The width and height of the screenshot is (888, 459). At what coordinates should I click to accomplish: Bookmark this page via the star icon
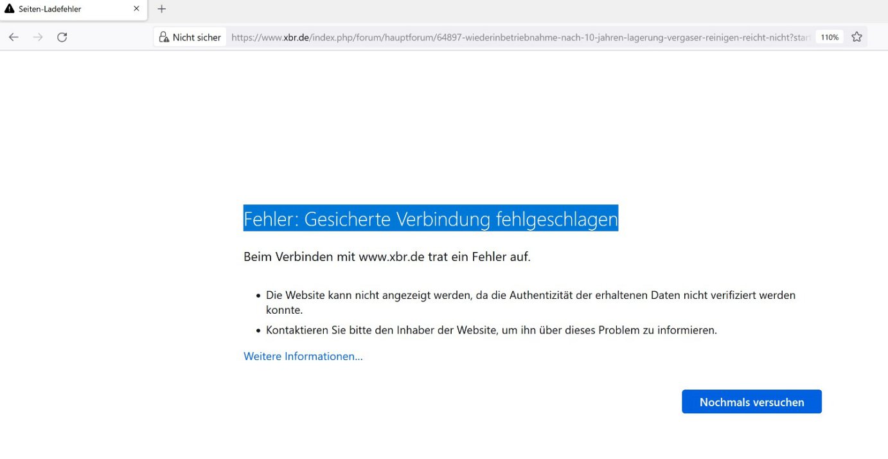coord(857,37)
